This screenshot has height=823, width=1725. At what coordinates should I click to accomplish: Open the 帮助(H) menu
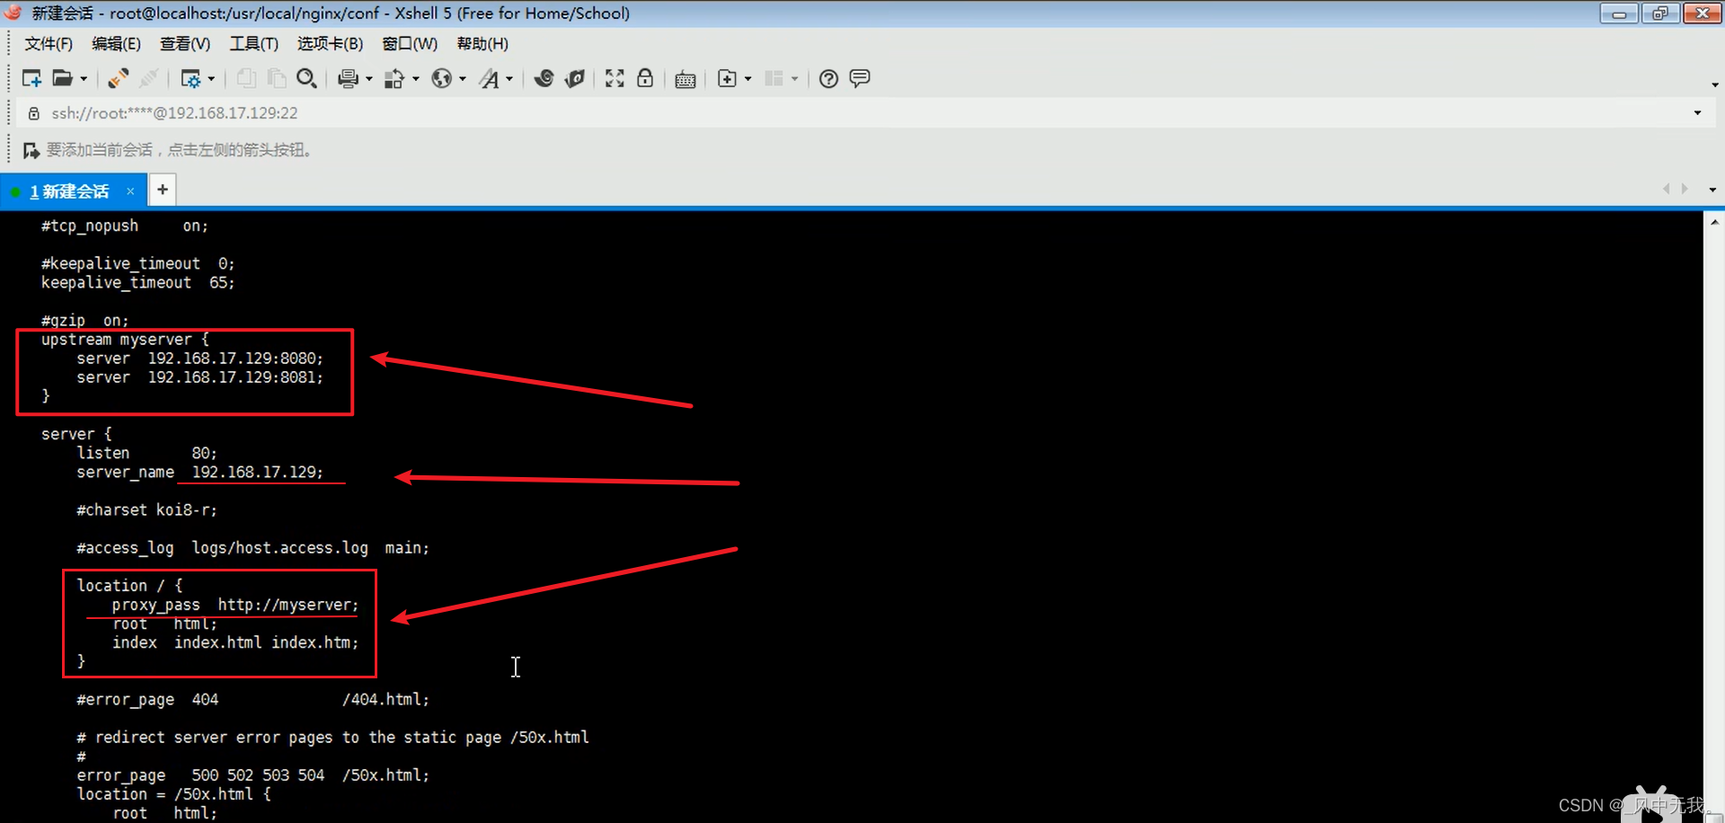tap(482, 44)
